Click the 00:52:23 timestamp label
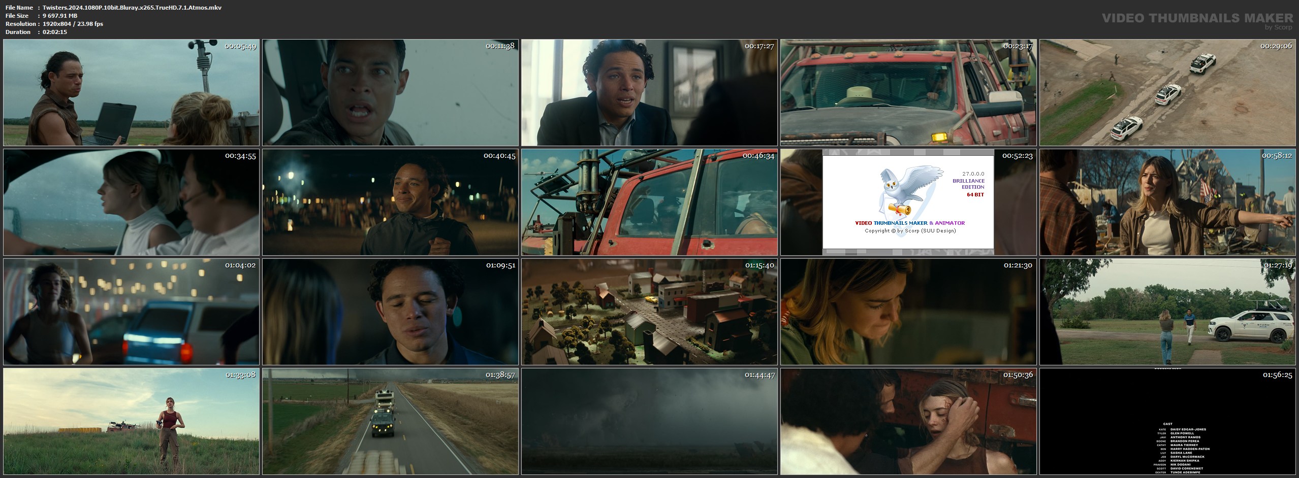1299x478 pixels. point(1017,156)
